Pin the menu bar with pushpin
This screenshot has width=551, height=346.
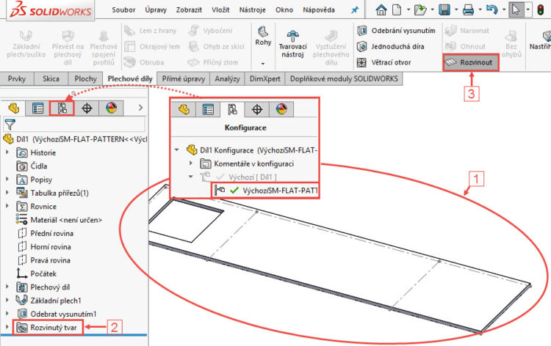355,10
